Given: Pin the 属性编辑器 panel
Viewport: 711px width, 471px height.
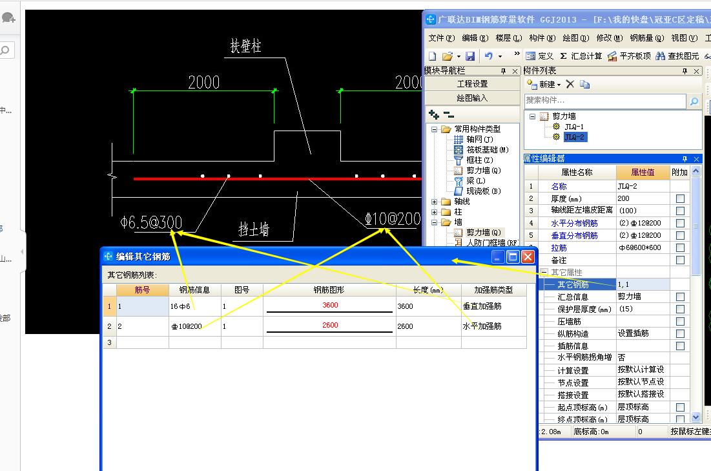Looking at the screenshot, I should click(x=685, y=159).
